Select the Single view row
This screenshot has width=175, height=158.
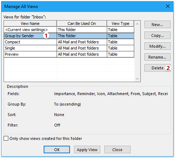69,48
